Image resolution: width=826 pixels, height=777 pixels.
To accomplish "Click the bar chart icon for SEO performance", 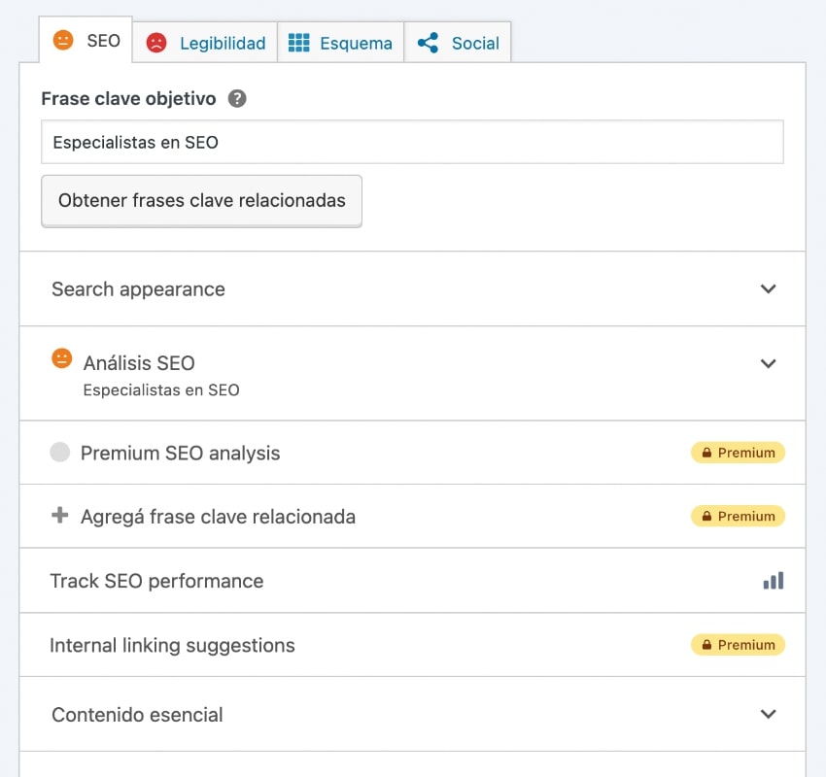I will [x=773, y=581].
